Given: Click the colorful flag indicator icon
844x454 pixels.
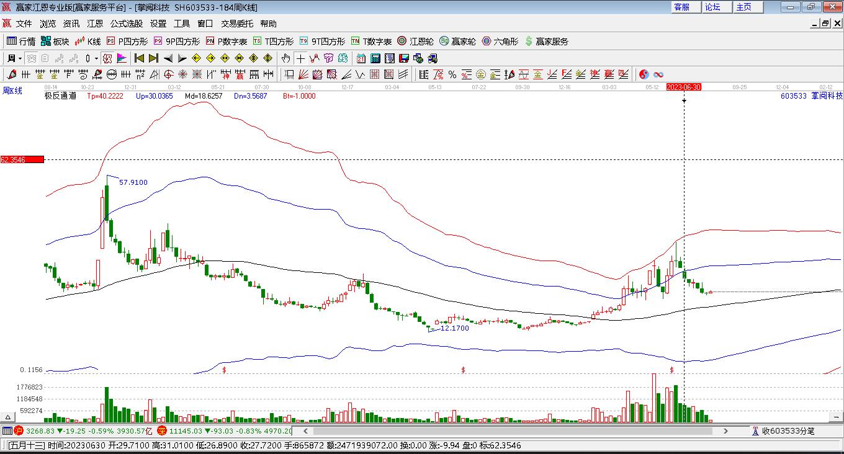Looking at the screenshot, I should click(122, 58).
